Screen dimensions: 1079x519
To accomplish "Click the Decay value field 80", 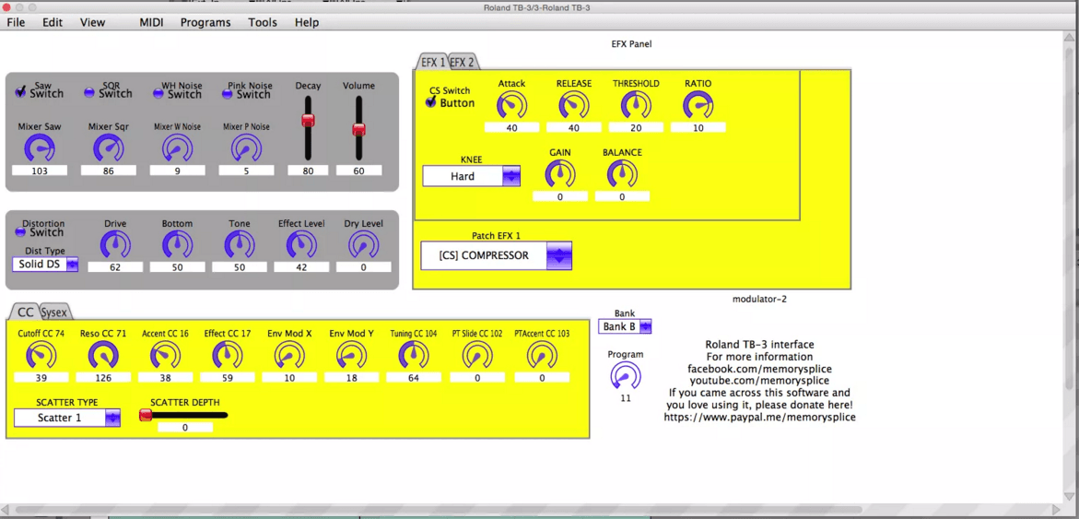I will pos(309,171).
